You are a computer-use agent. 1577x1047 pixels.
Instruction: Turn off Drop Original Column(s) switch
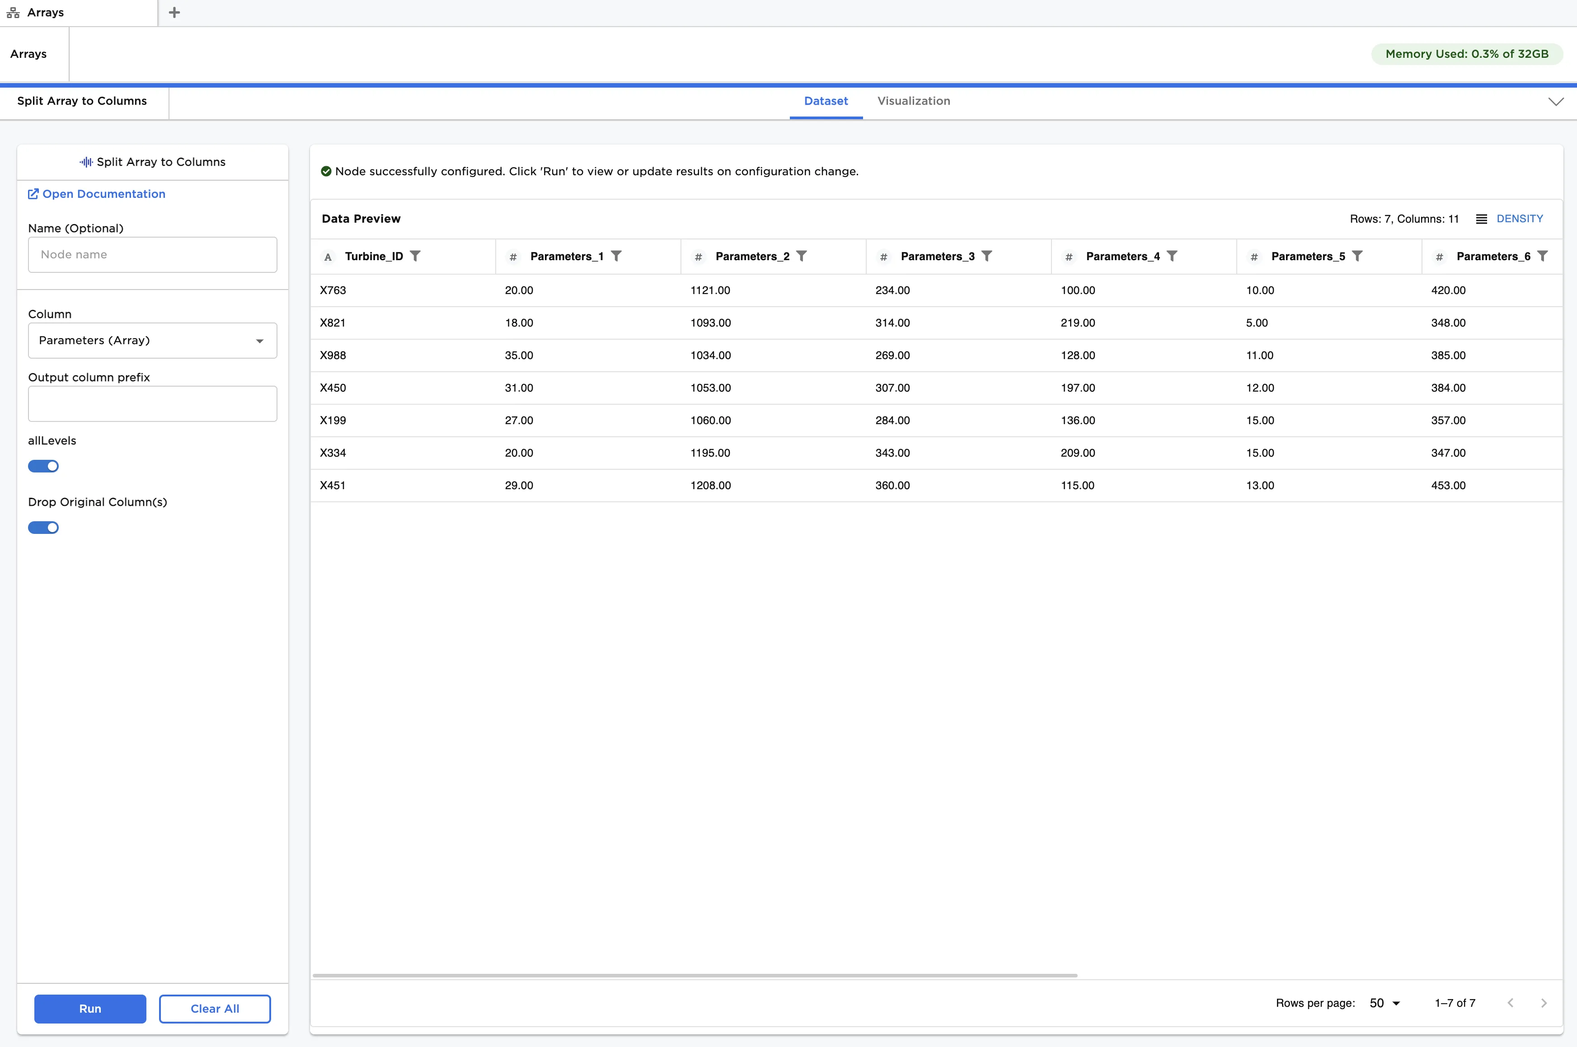pyautogui.click(x=43, y=528)
